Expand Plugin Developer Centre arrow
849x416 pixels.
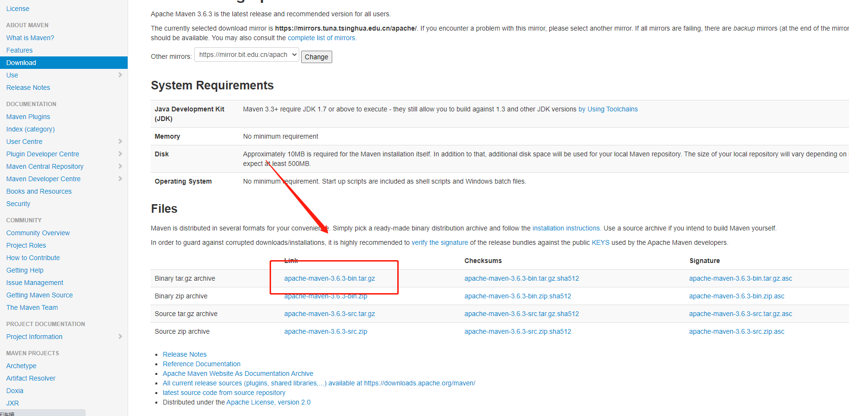click(120, 154)
